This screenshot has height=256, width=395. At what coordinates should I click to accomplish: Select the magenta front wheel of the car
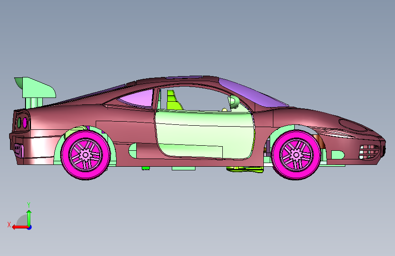(x=296, y=154)
